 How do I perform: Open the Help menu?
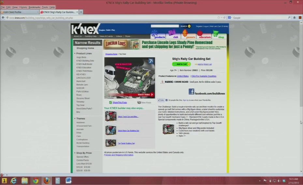click(52, 7)
